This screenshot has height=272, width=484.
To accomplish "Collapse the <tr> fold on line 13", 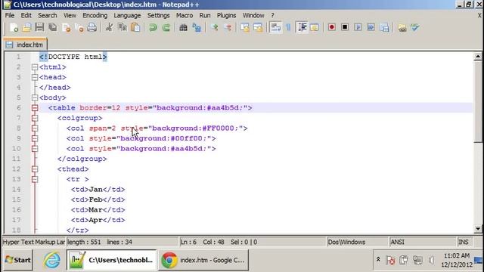I will (35, 179).
